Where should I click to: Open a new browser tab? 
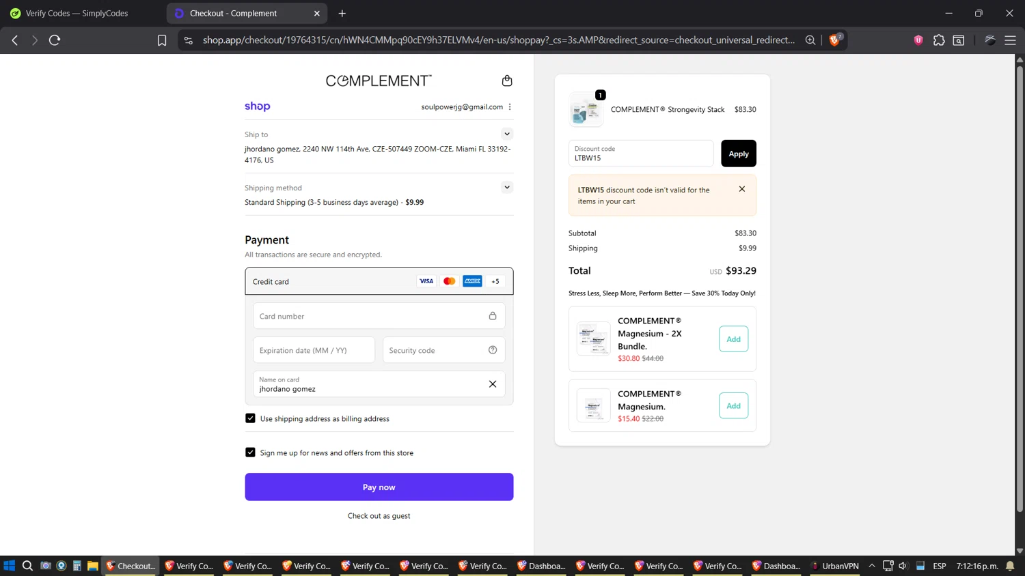[x=342, y=13]
